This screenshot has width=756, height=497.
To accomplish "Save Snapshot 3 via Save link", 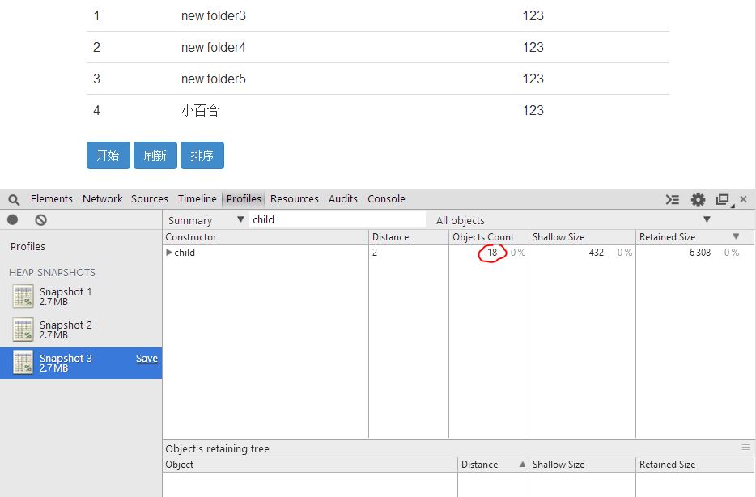I will click(x=147, y=359).
